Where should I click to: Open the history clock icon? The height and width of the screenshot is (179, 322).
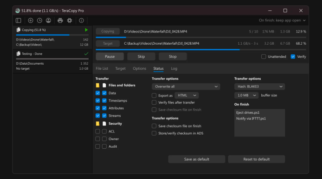click(39, 20)
